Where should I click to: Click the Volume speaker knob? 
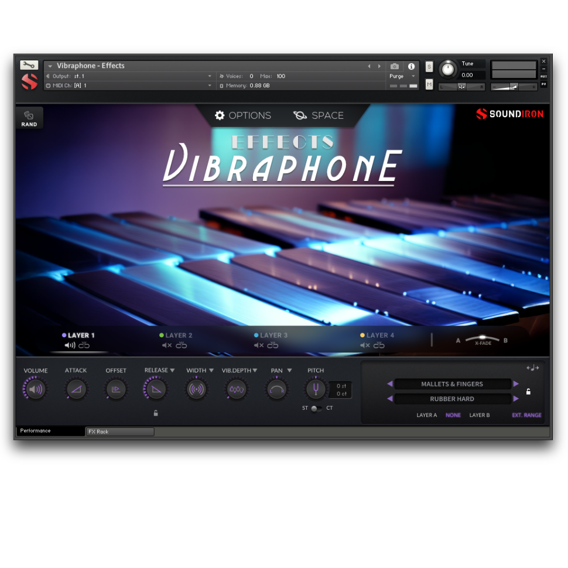tap(35, 389)
